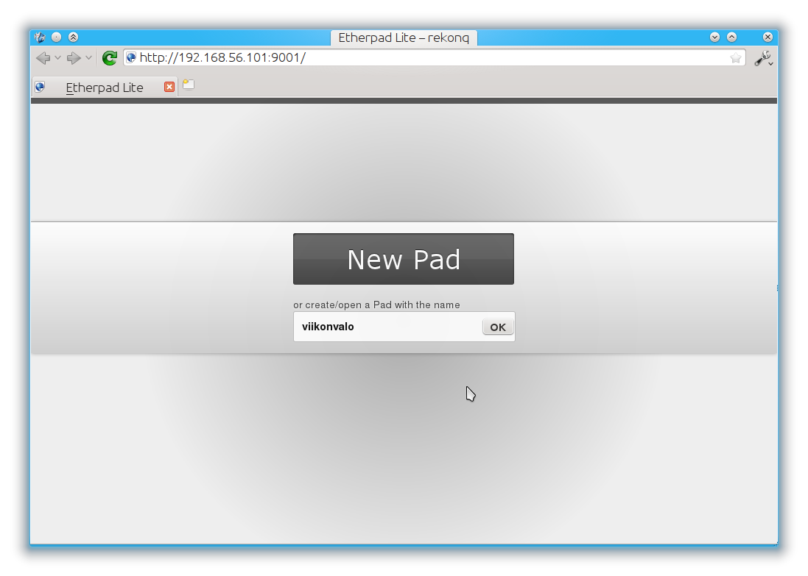Expand the back history dropdown arrow
808x576 pixels.
pyautogui.click(x=57, y=57)
